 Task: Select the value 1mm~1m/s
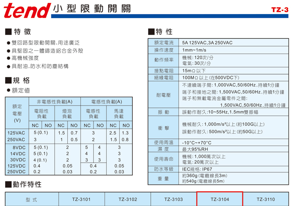[194, 50]
